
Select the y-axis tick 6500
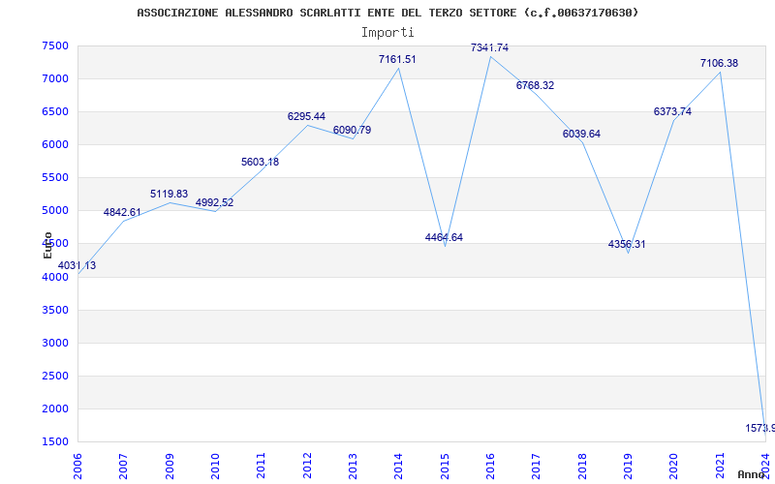click(55, 111)
